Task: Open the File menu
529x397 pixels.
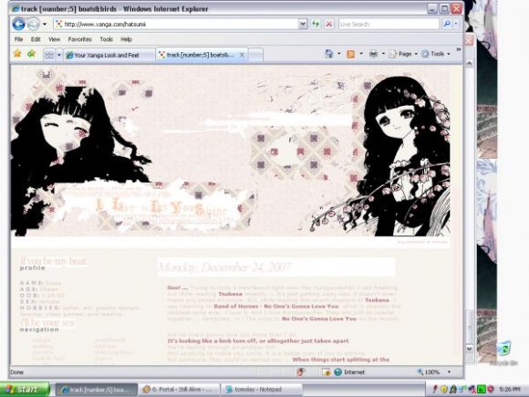Action: coord(18,39)
